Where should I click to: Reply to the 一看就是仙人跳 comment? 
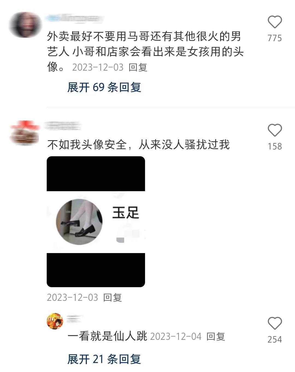tap(216, 336)
